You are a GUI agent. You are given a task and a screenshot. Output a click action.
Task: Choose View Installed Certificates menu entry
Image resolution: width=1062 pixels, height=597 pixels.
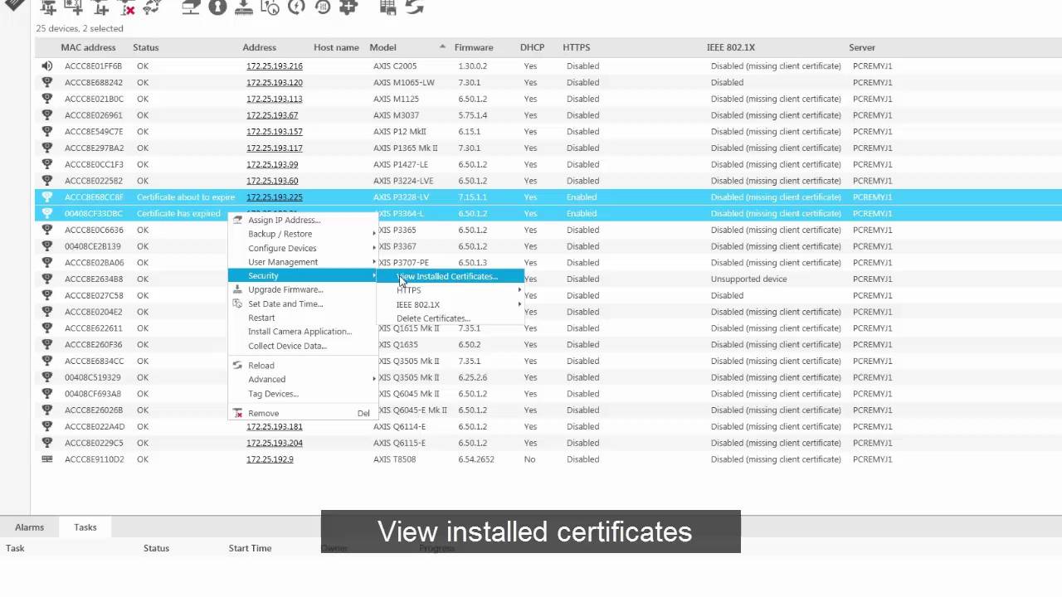448,276
